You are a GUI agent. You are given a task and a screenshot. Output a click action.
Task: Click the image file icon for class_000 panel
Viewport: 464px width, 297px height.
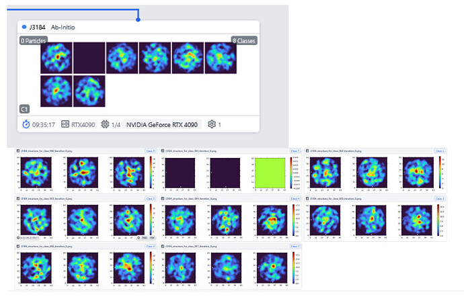[x=18, y=151]
